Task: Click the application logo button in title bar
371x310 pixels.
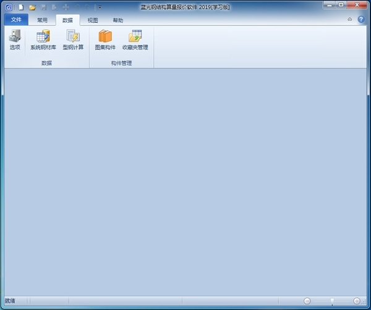Action: pyautogui.click(x=9, y=7)
